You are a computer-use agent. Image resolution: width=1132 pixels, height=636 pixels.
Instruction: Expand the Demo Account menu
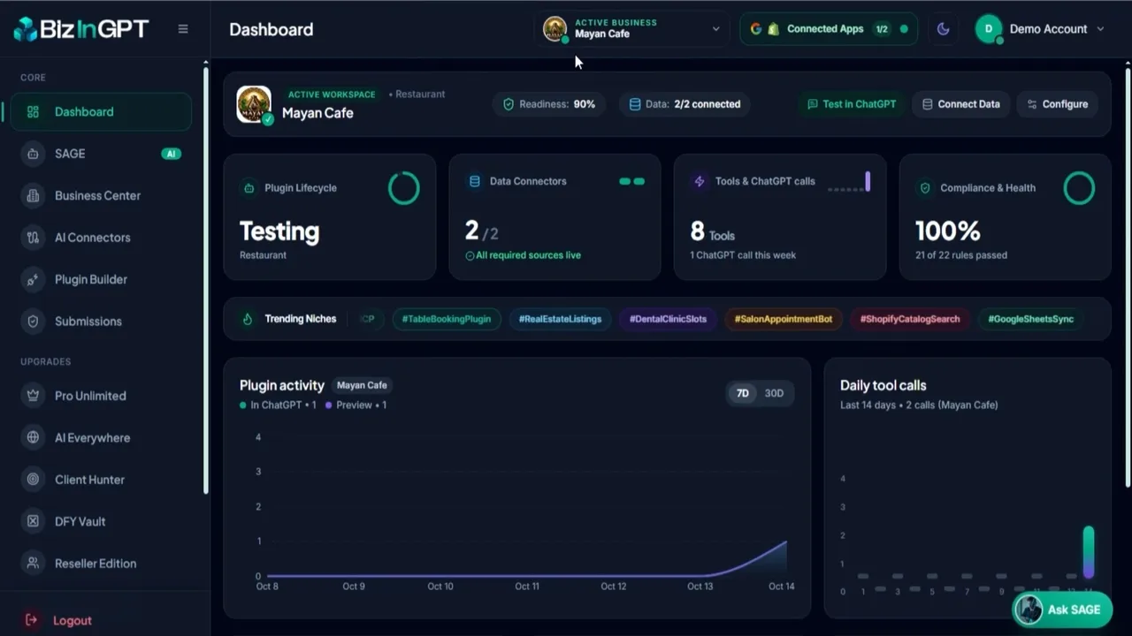[1040, 29]
